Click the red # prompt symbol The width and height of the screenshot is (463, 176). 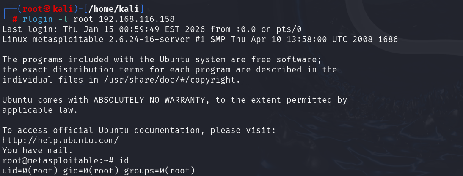tap(14, 19)
